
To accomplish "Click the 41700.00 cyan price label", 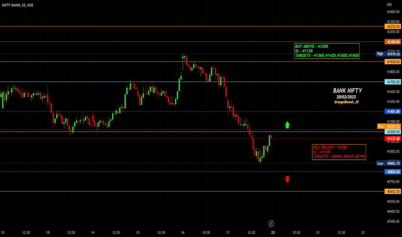I will pyautogui.click(x=393, y=82).
